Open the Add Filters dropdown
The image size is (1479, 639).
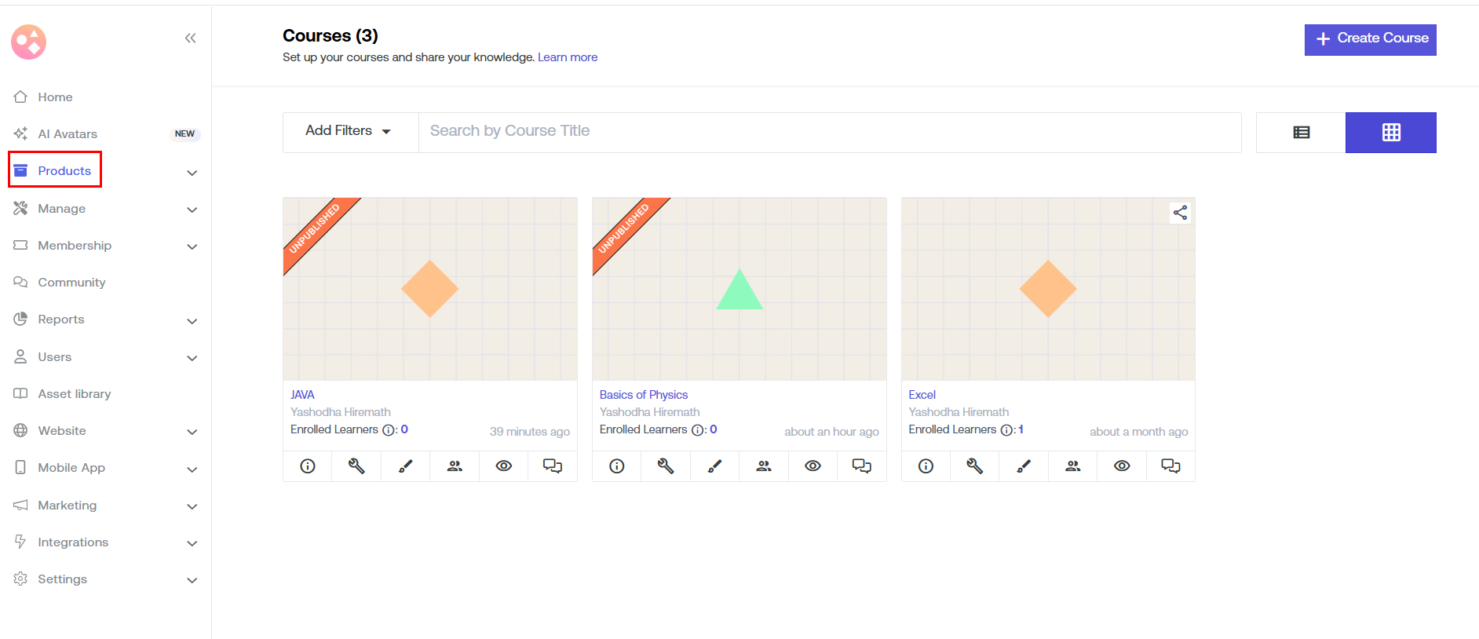click(x=349, y=131)
